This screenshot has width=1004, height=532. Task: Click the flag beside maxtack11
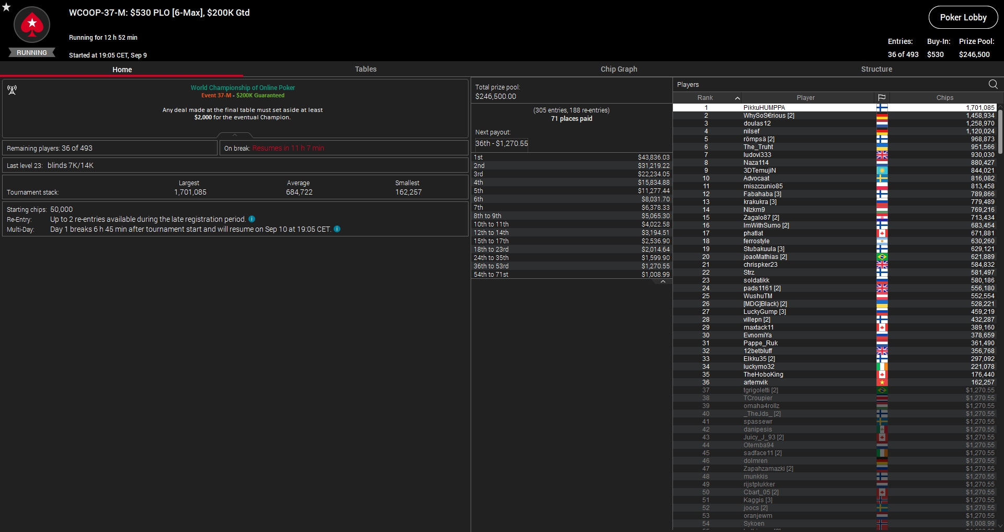coord(882,327)
